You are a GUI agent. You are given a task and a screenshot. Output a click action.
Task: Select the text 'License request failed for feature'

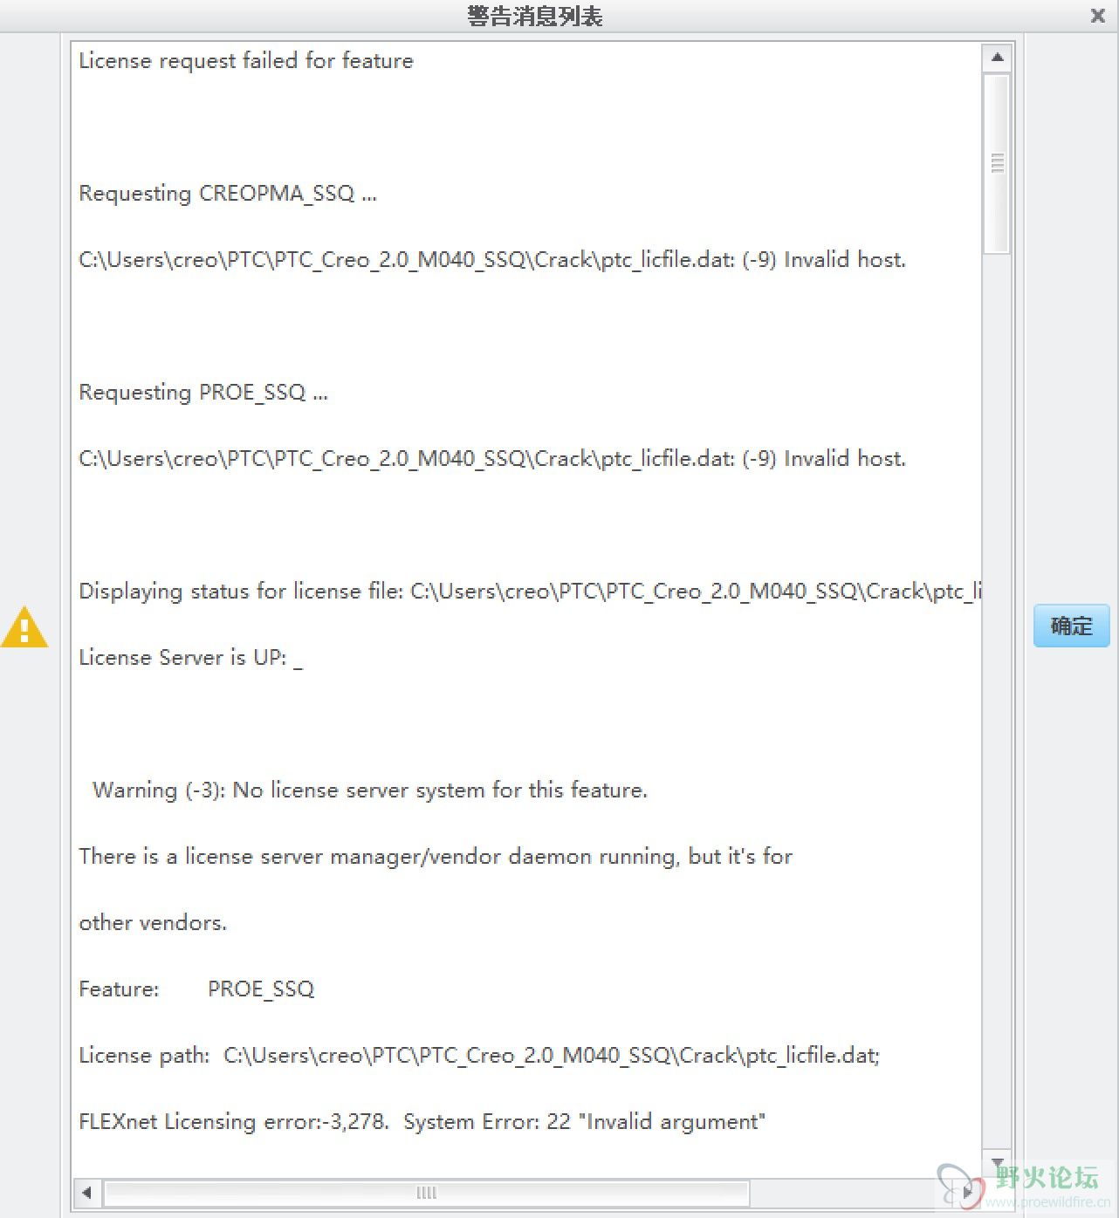pyautogui.click(x=245, y=60)
